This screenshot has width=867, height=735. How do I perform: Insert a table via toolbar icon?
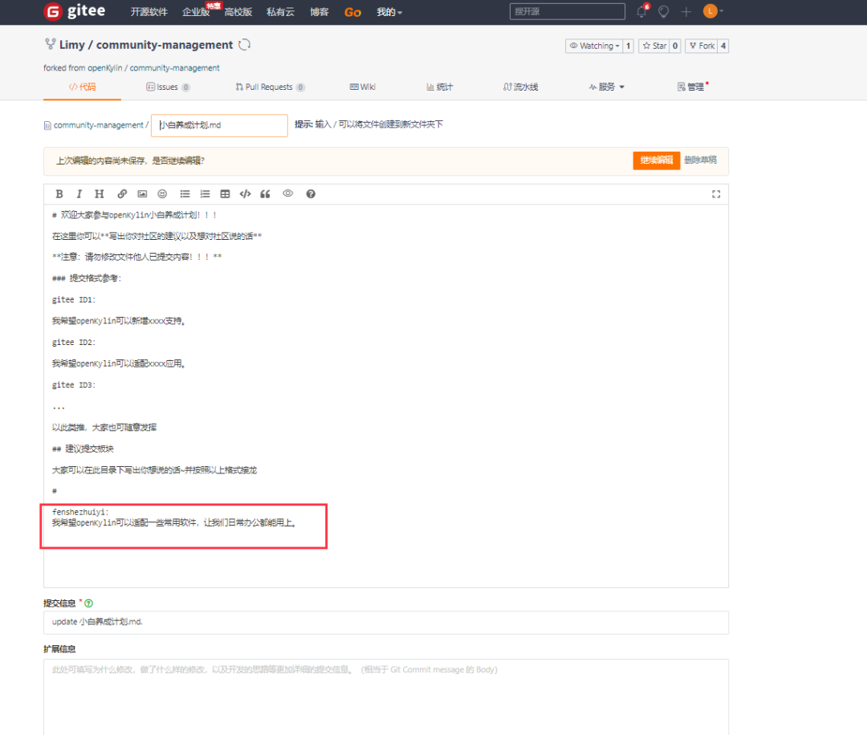tap(225, 194)
